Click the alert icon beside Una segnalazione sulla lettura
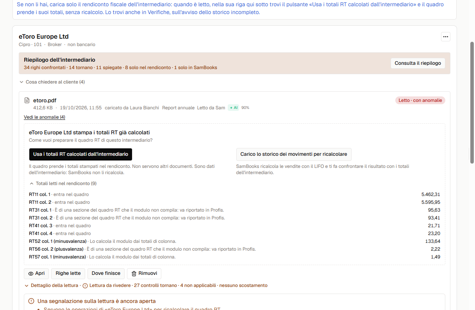This screenshot has width=475, height=310. point(31,301)
